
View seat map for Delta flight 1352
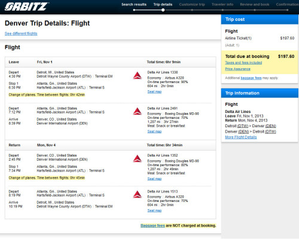point(154,179)
